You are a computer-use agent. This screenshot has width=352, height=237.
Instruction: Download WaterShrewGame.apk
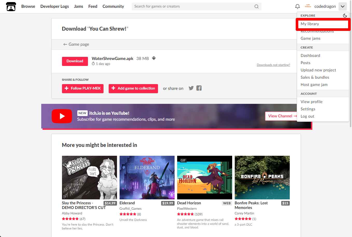(x=75, y=61)
